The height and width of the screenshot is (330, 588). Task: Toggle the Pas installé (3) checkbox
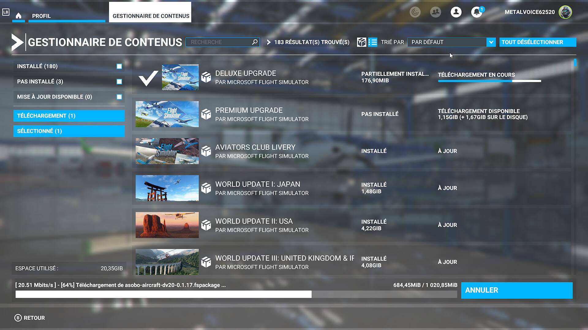click(119, 82)
